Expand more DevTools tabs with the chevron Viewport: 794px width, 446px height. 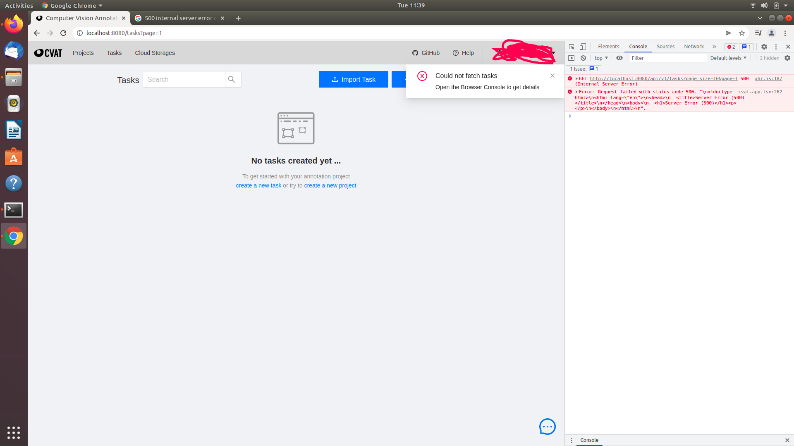point(714,47)
